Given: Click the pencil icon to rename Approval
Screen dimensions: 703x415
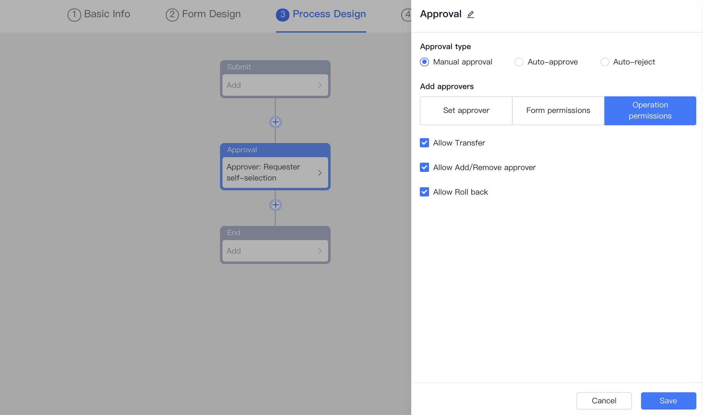Looking at the screenshot, I should click(x=470, y=14).
